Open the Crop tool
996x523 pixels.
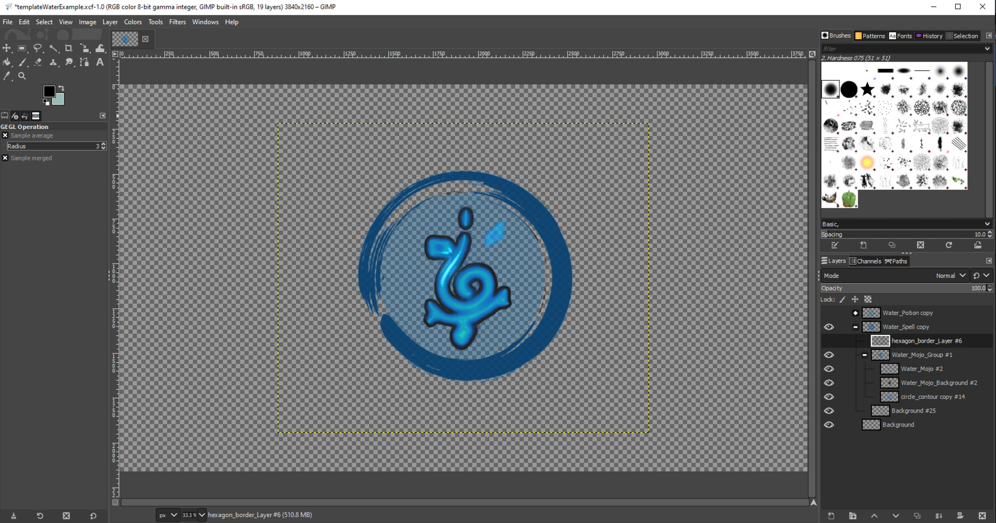pyautogui.click(x=69, y=48)
